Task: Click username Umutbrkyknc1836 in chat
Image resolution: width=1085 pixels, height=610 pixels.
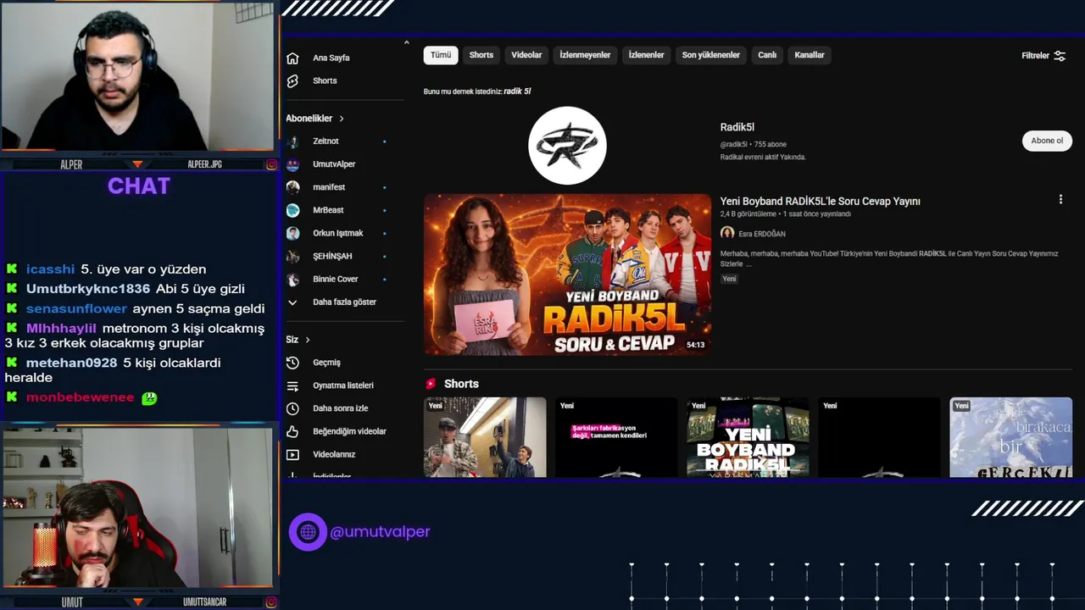Action: [x=88, y=289]
